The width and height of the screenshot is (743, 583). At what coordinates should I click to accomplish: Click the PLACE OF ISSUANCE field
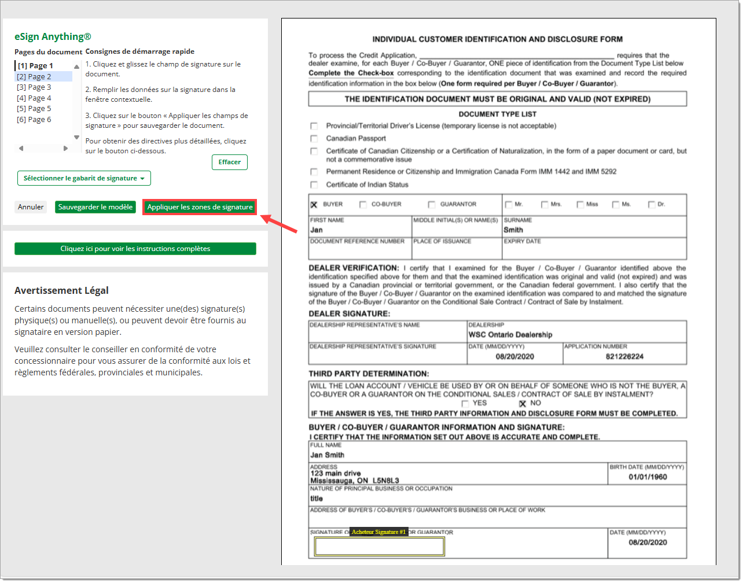click(457, 248)
